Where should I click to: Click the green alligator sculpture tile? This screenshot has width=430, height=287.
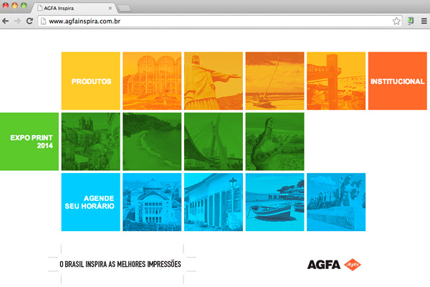[x=274, y=141]
